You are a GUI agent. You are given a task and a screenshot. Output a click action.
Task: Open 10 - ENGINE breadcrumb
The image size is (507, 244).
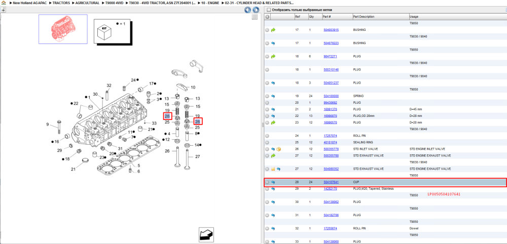click(210, 3)
